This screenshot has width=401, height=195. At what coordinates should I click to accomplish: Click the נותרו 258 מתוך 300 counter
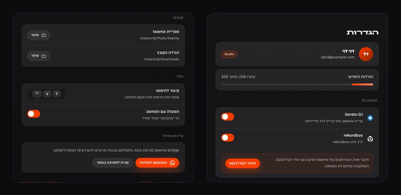click(x=238, y=77)
